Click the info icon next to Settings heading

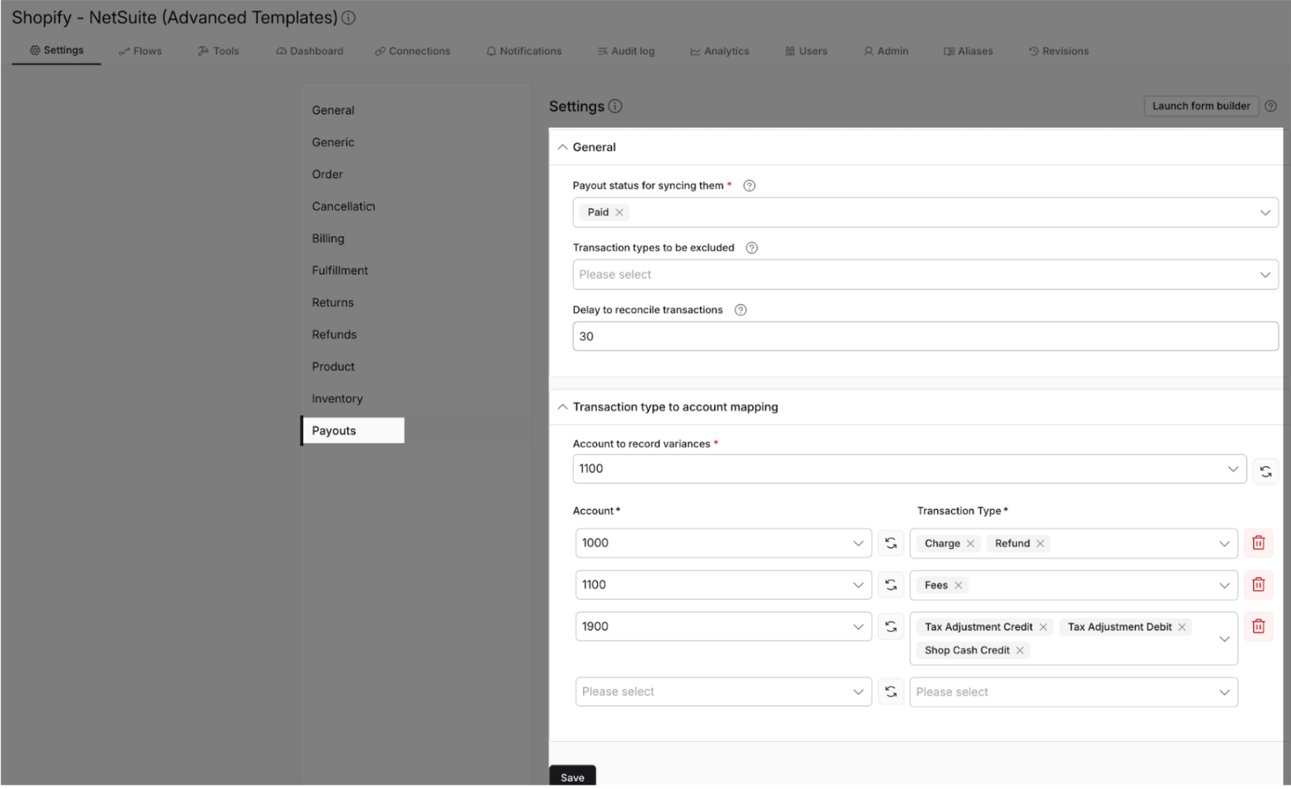coord(615,106)
